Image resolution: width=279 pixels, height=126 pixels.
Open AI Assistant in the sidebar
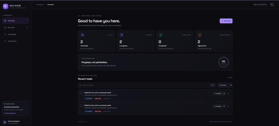16,41
